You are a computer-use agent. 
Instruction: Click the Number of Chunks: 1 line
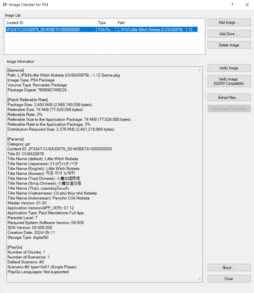click(26, 252)
